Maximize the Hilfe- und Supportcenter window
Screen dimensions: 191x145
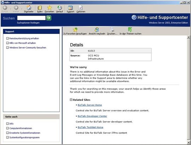tap(185, 2)
